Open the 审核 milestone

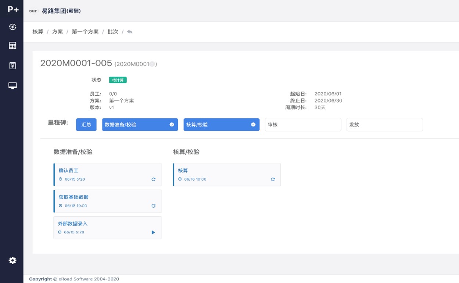click(303, 125)
